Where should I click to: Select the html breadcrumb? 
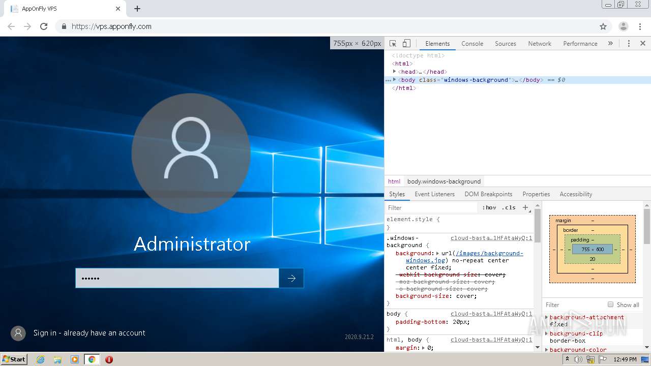click(394, 181)
